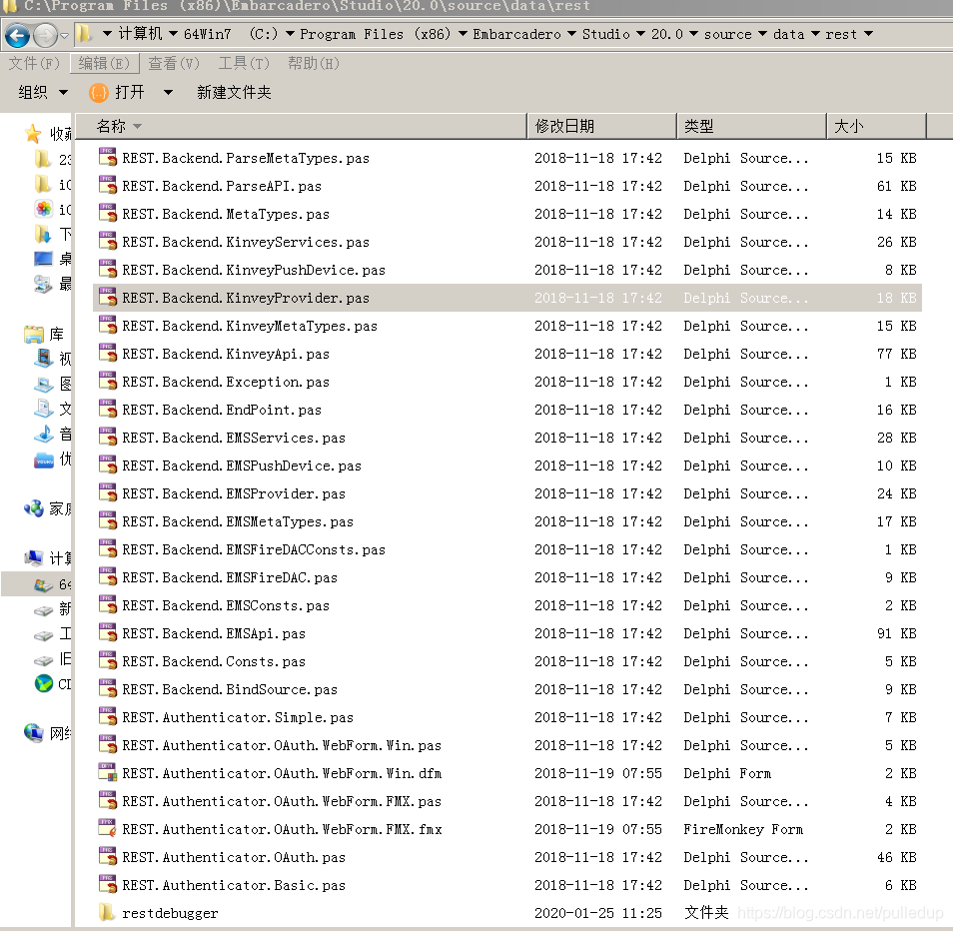Sort by the 名称 column header
This screenshot has width=953, height=931.
[x=301, y=126]
